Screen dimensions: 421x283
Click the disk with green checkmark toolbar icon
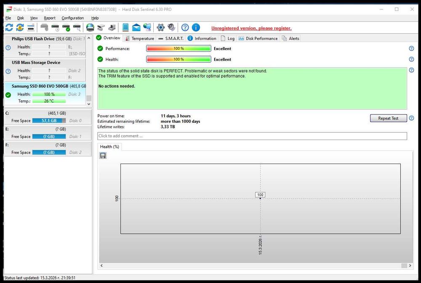(x=66, y=27)
